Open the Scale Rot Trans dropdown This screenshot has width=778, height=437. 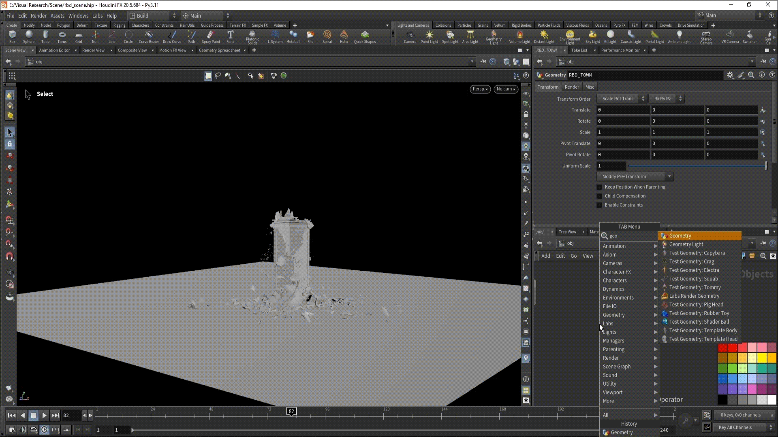622,99
